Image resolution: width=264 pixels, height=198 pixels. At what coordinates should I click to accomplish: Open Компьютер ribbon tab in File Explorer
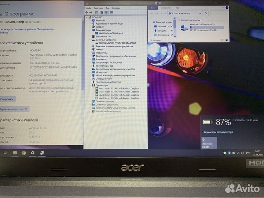[165, 8]
